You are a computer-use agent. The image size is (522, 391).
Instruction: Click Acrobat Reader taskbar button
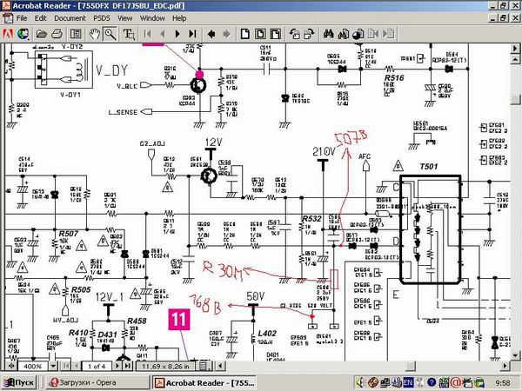coord(205,382)
